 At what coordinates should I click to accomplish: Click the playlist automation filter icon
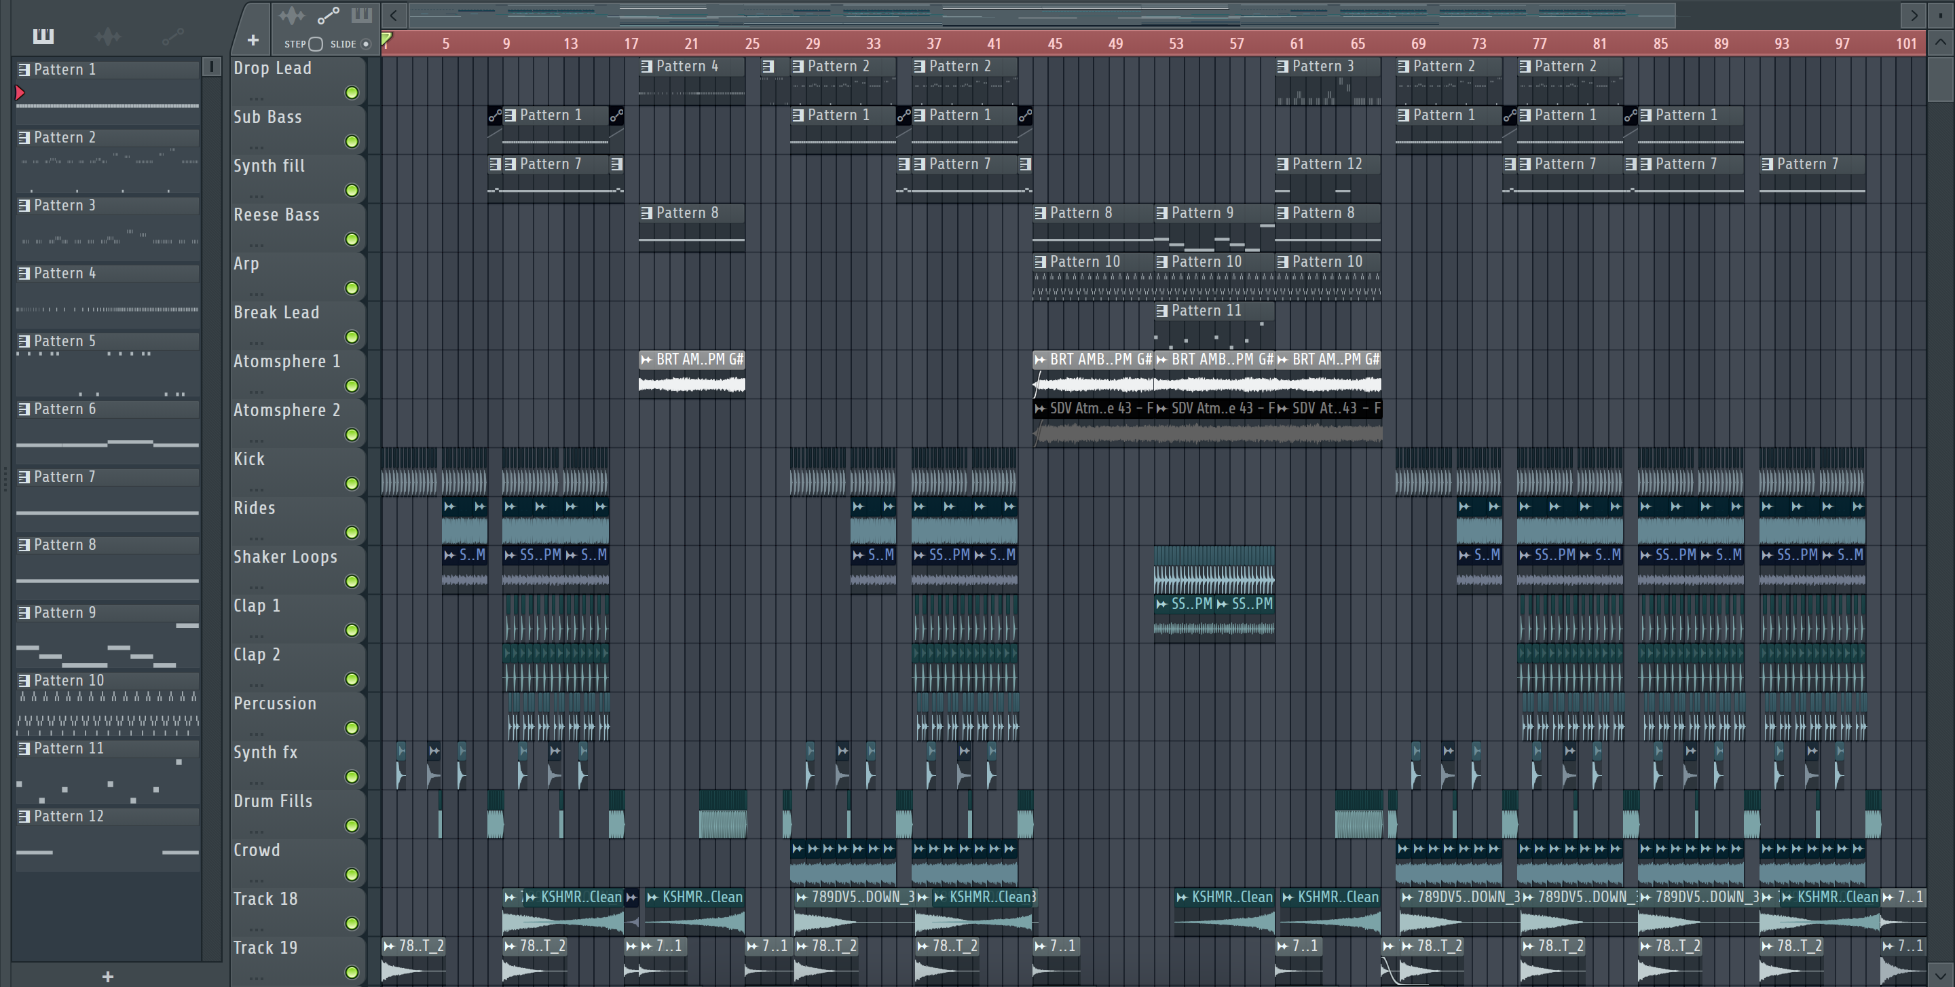point(328,15)
